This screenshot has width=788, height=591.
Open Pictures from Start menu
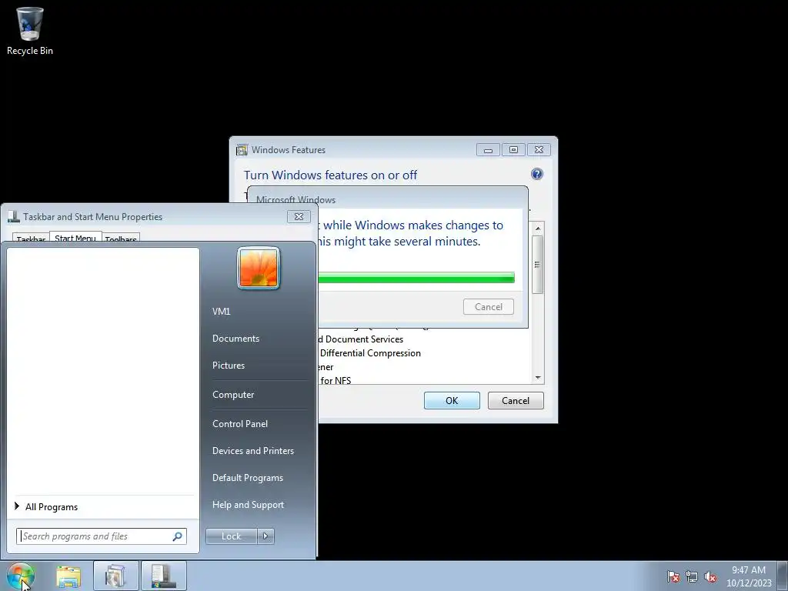click(x=229, y=366)
